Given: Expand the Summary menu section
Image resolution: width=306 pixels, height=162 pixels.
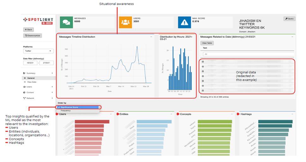Looking at the screenshot, I should [38, 73].
